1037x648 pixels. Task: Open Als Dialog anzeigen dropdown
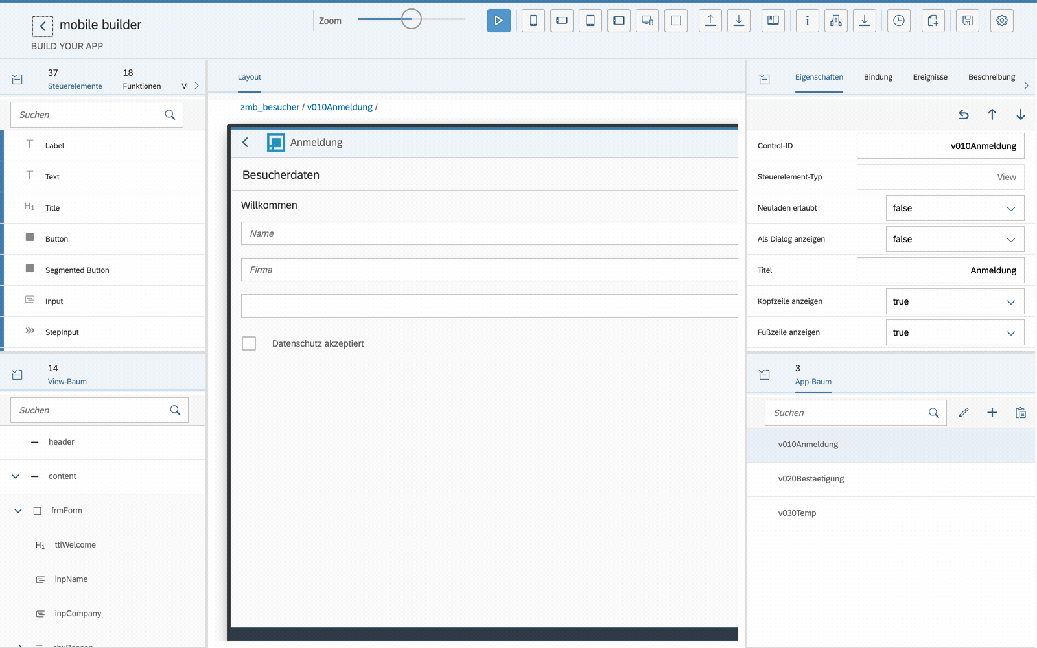(x=955, y=239)
